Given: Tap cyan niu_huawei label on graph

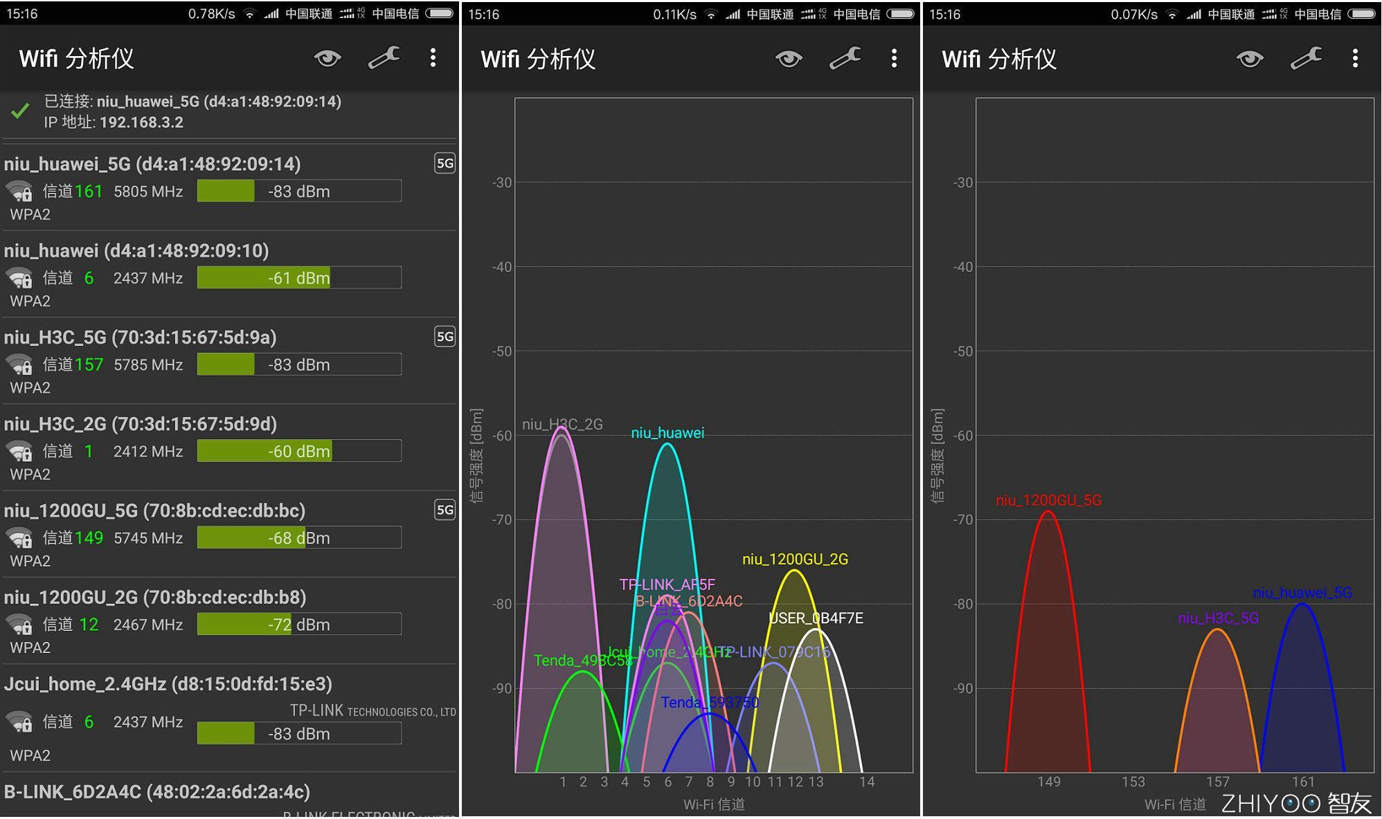Looking at the screenshot, I should click(667, 433).
